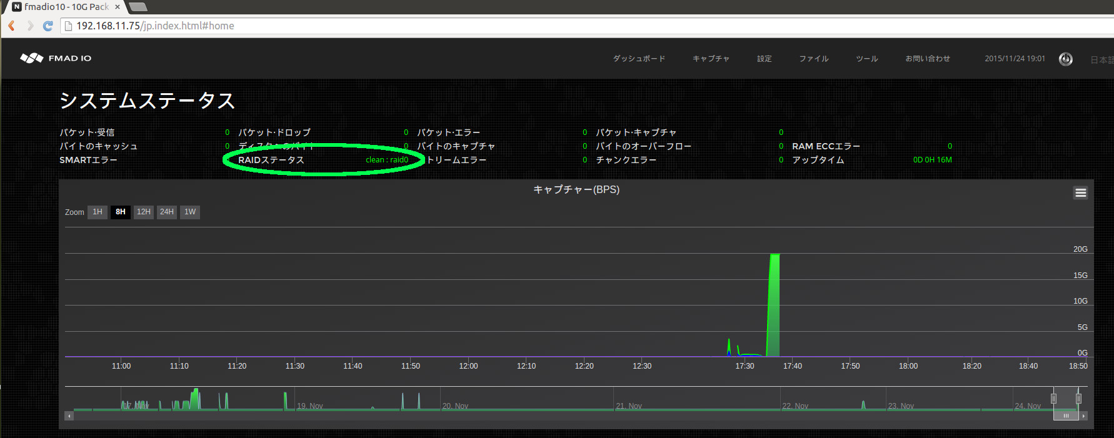Open キャプチャ menu
Screen dimensions: 1114x438
pyautogui.click(x=711, y=59)
